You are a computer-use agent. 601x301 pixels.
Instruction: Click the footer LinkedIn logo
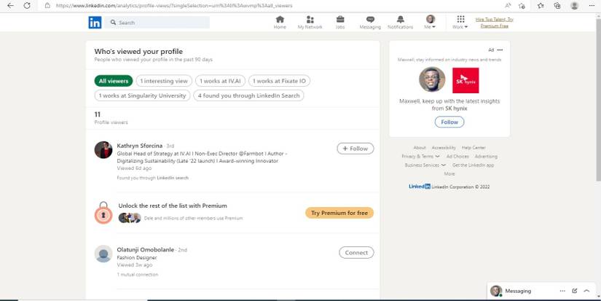[x=420, y=187]
